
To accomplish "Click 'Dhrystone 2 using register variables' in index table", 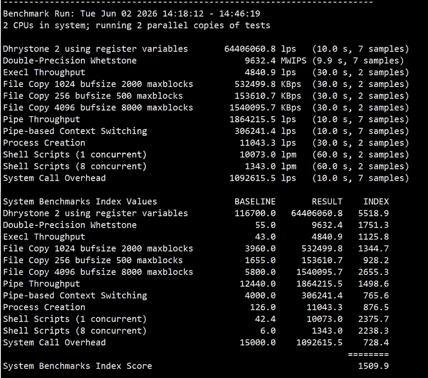I will (x=96, y=213).
